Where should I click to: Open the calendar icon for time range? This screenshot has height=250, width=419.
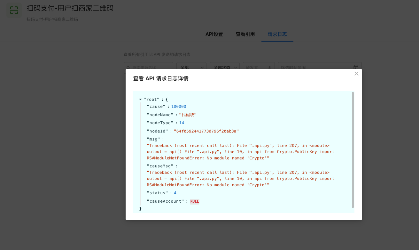356,68
